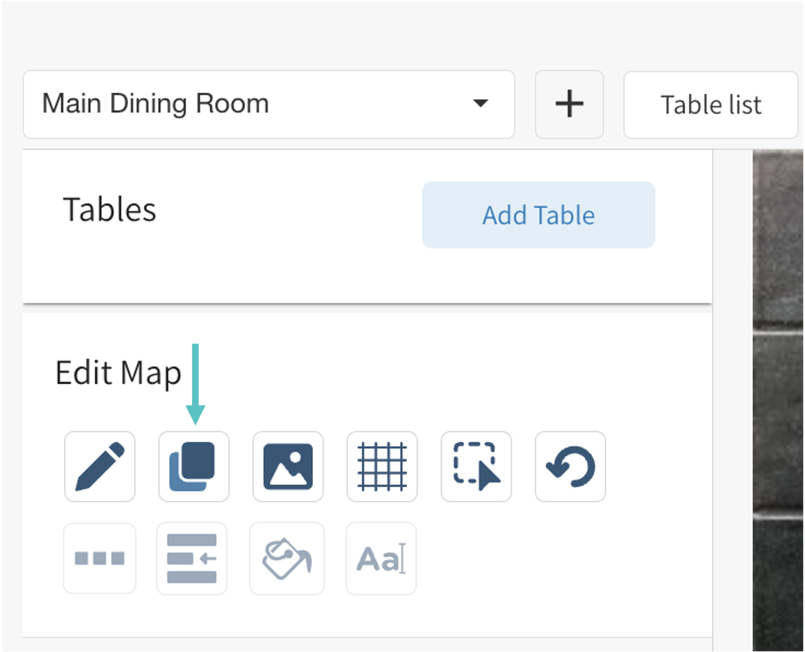Screen dimensions: 805x652
Task: Click the align lines icon
Action: (x=192, y=558)
